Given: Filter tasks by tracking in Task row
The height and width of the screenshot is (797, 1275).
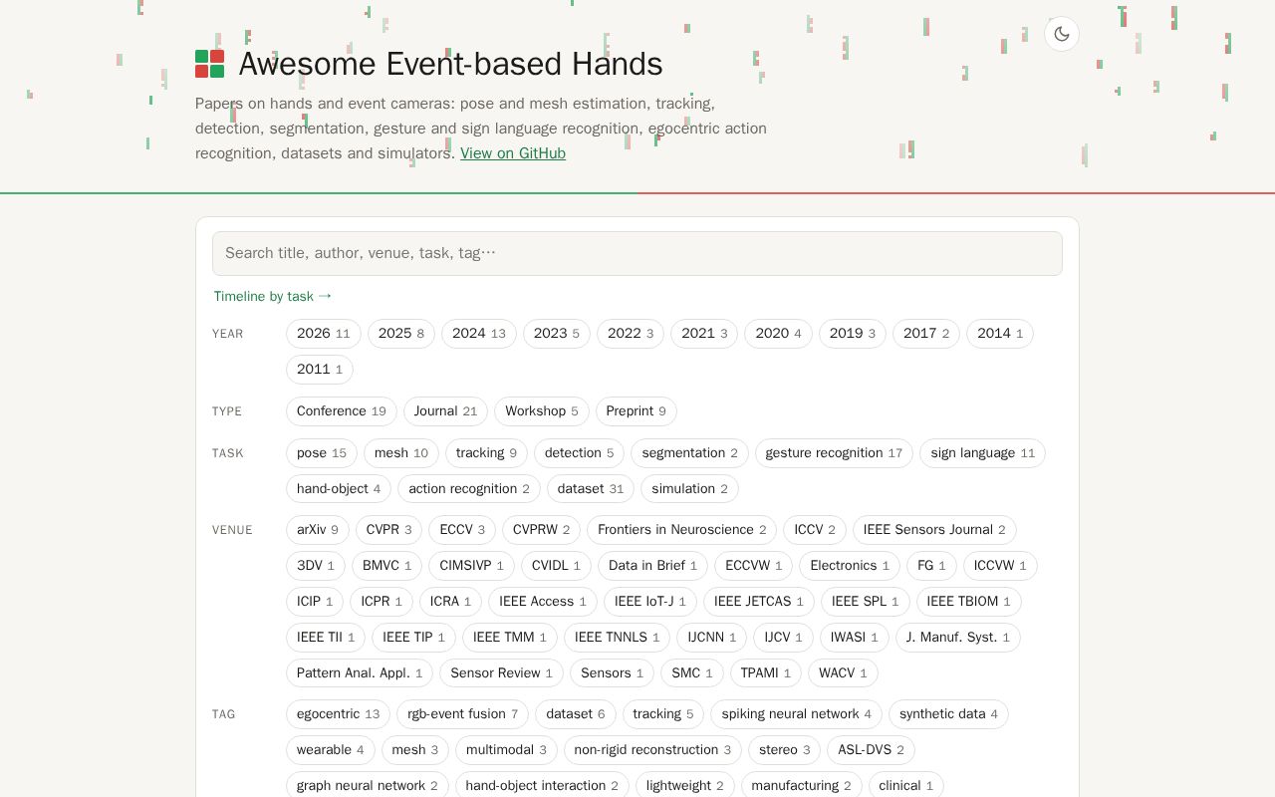Looking at the screenshot, I should click(486, 453).
